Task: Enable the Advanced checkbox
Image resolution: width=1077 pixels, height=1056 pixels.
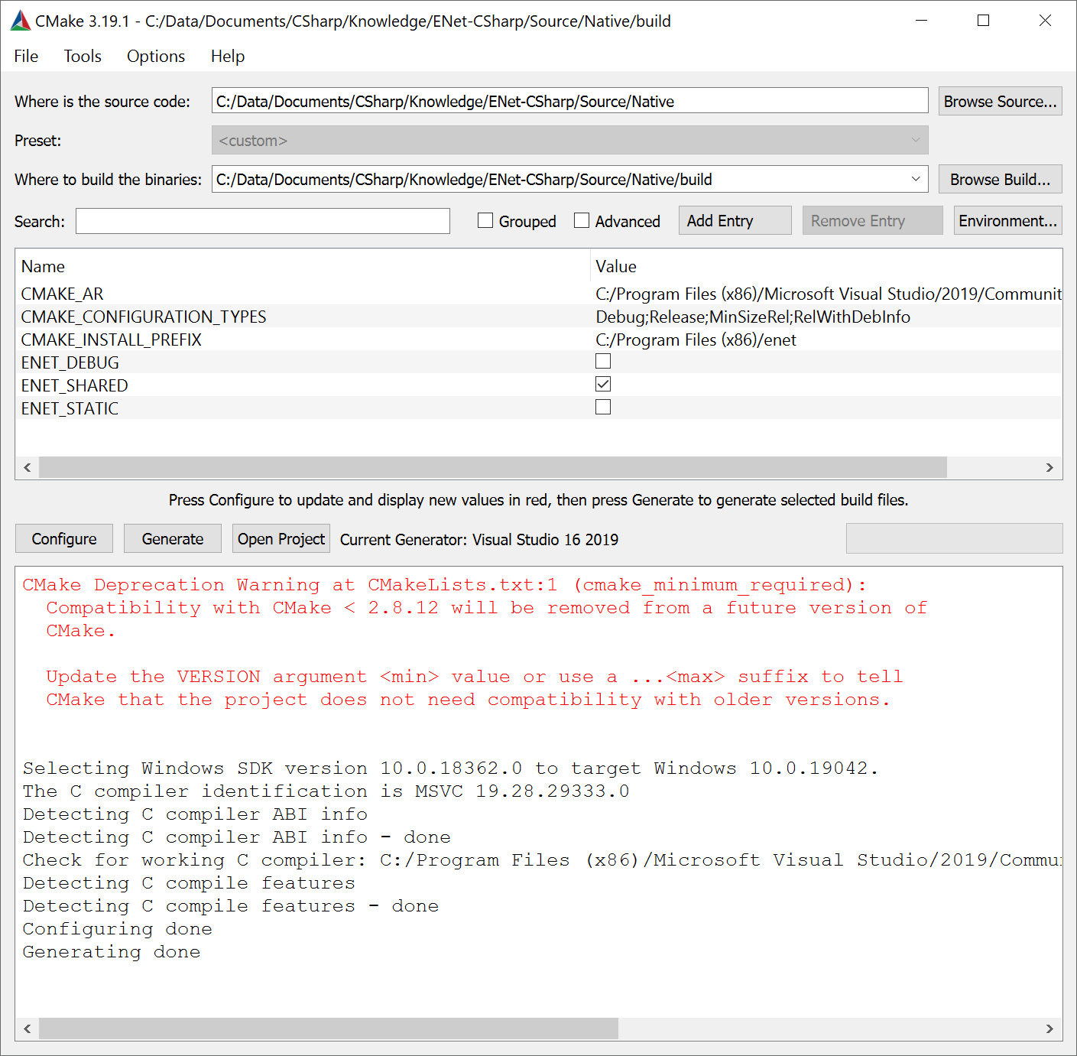Action: pos(582,220)
